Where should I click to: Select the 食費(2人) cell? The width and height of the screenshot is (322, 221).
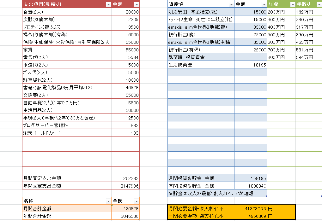[x=67, y=12]
